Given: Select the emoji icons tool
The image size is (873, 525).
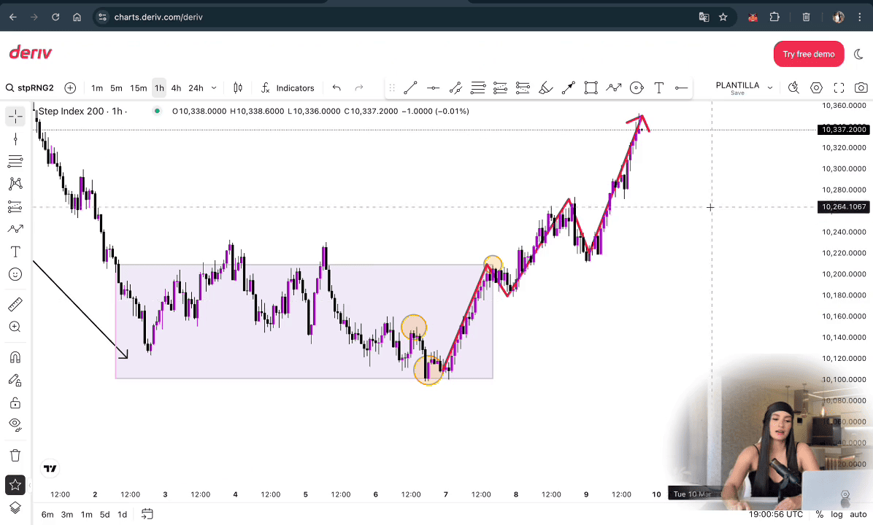Looking at the screenshot, I should (15, 274).
